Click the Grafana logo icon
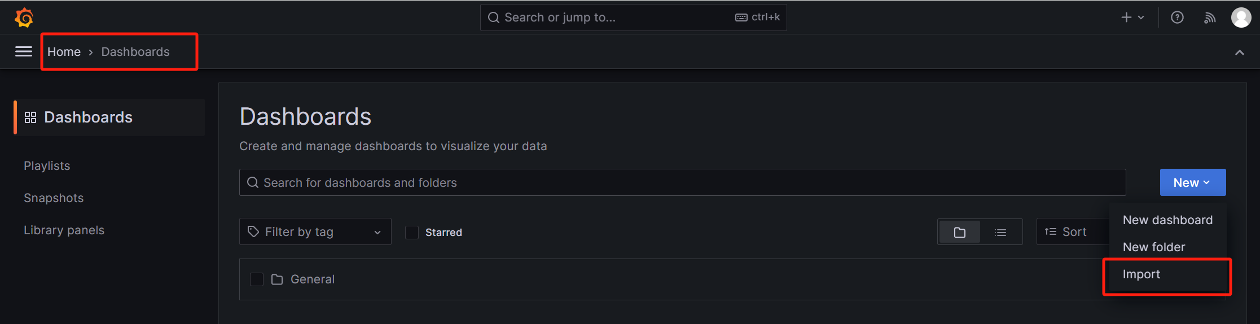The image size is (1260, 324). [24, 17]
